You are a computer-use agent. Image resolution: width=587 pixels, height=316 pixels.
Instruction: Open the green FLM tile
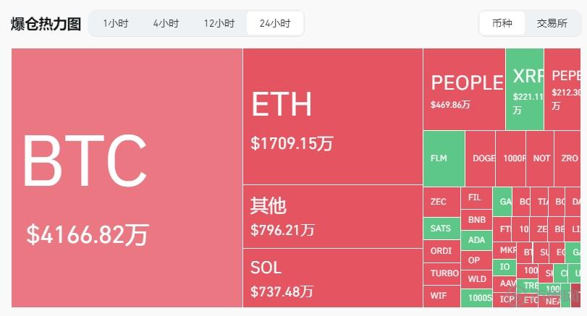click(x=444, y=158)
